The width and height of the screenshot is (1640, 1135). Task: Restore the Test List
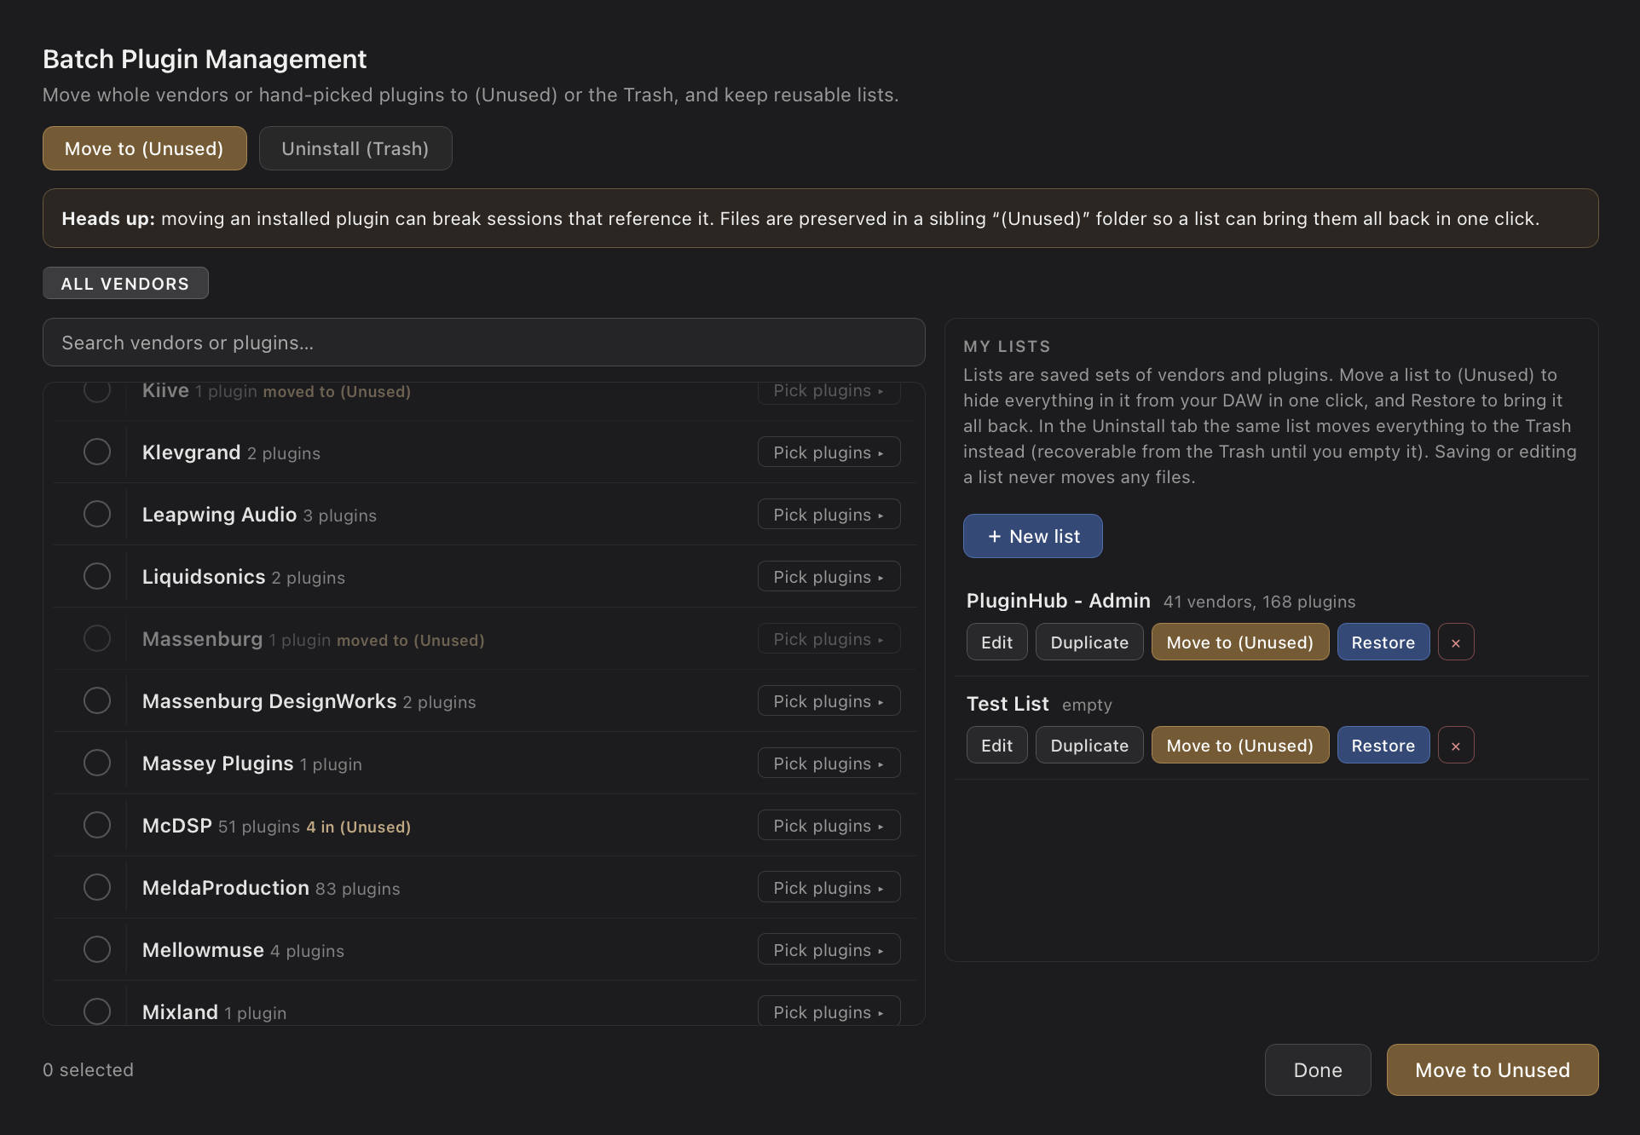click(1383, 746)
